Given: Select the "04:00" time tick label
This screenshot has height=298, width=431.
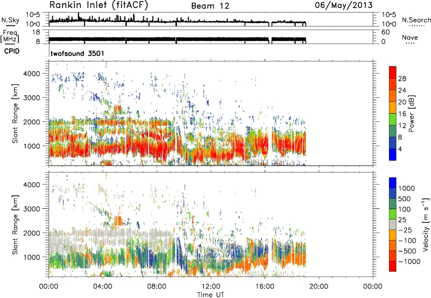Looking at the screenshot, I should pos(103,287).
